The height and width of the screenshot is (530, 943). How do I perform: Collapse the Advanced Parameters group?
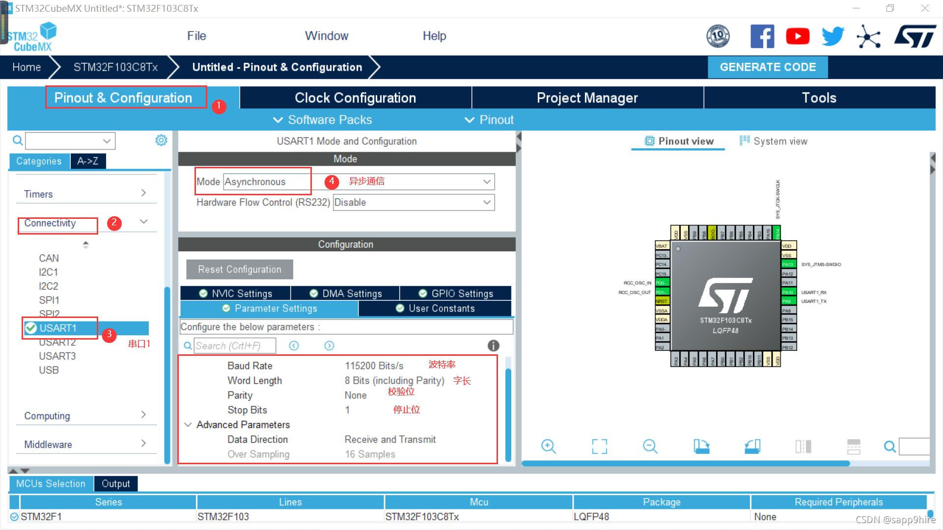(188, 424)
